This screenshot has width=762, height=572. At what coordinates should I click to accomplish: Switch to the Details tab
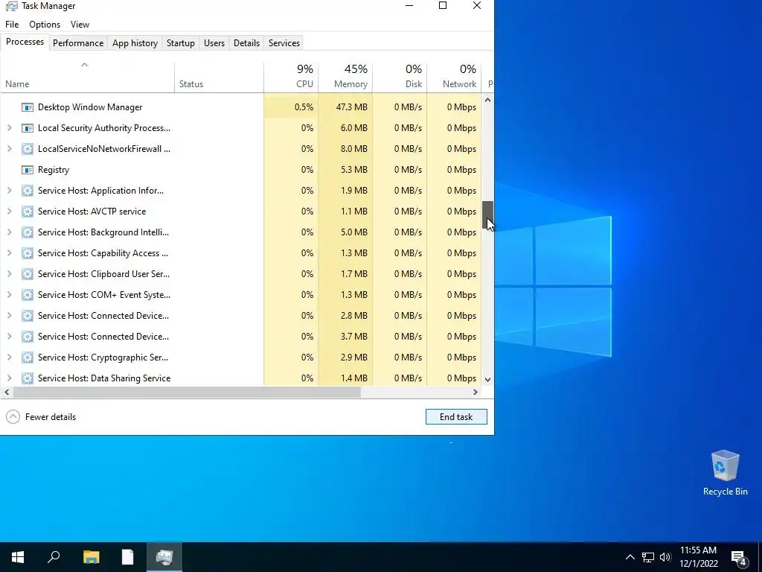246,42
